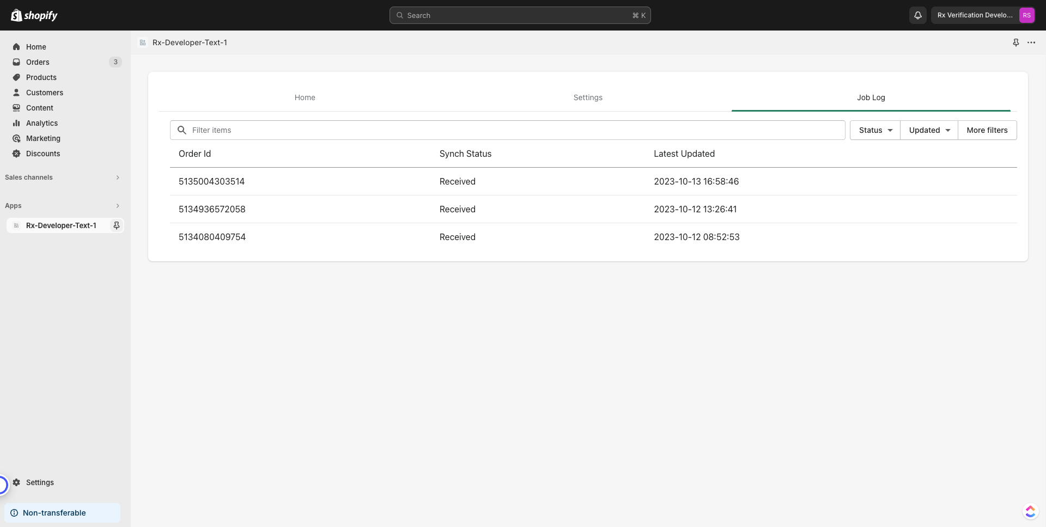1046x527 pixels.
Task: Click the Filter items input field
Action: coord(508,130)
